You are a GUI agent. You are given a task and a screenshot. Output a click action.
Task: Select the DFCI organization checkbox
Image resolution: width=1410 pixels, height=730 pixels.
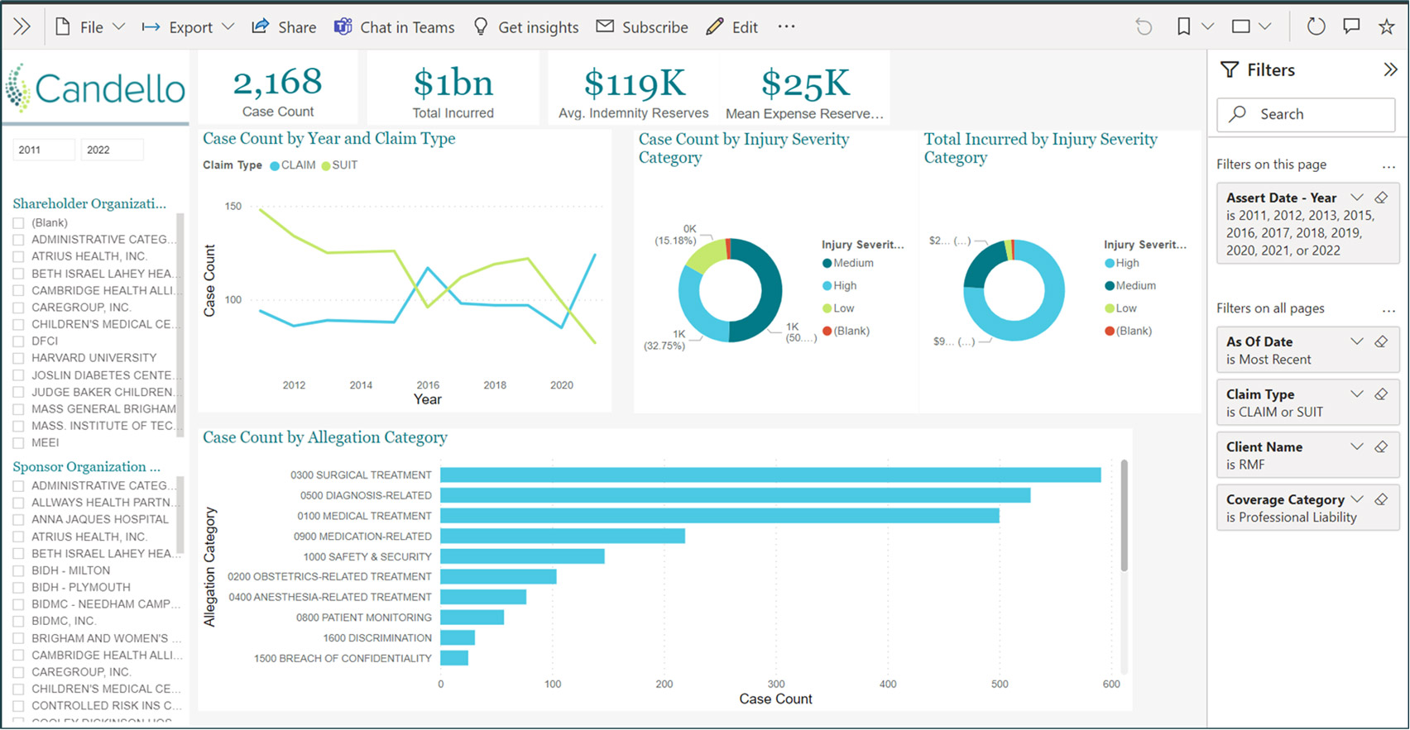(x=18, y=341)
